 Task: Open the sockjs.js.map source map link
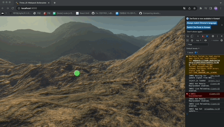coord(204,62)
